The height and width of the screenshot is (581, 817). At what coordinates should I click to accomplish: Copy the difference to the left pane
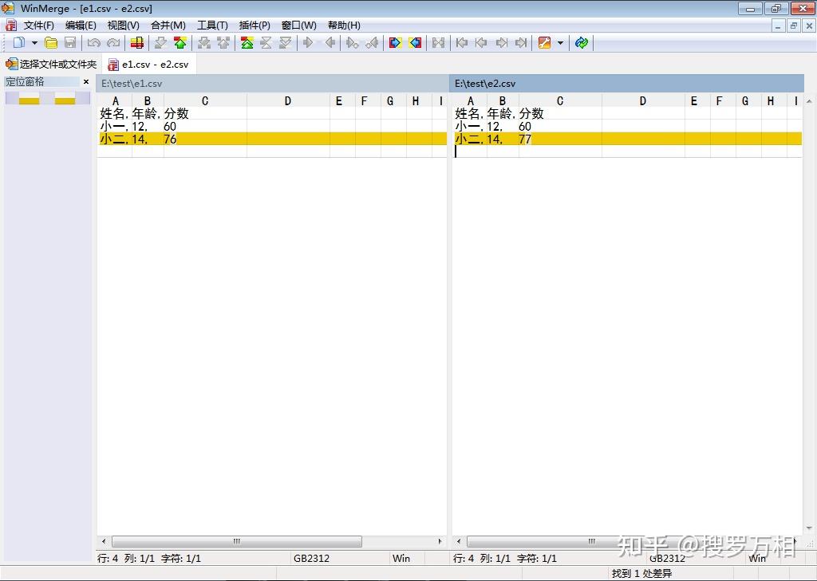coord(330,42)
